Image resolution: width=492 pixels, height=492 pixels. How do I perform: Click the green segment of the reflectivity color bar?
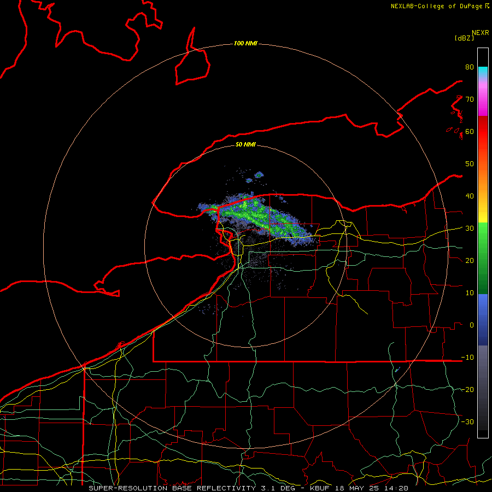pos(483,258)
